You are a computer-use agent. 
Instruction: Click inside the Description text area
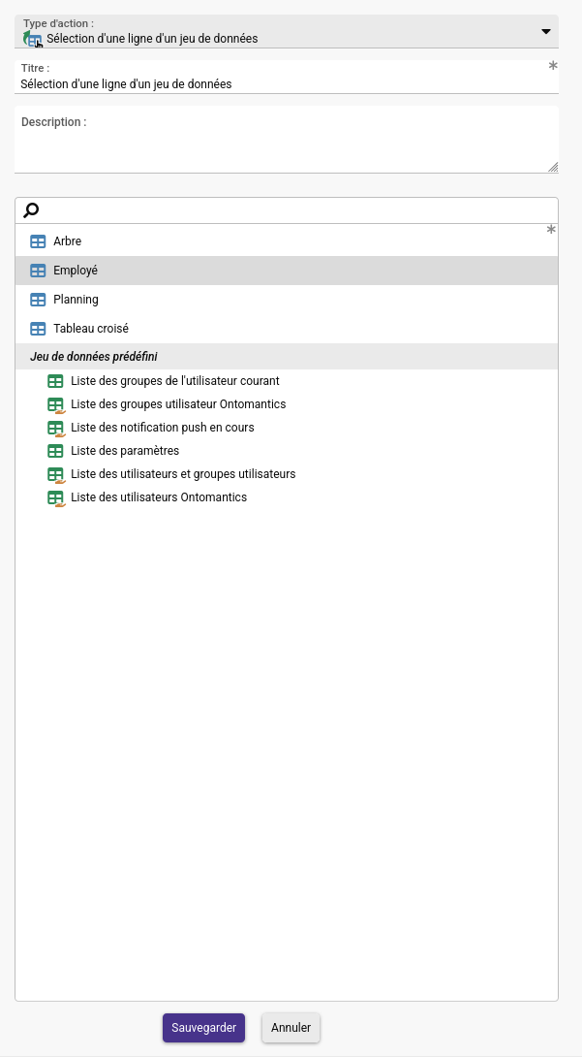click(x=287, y=140)
